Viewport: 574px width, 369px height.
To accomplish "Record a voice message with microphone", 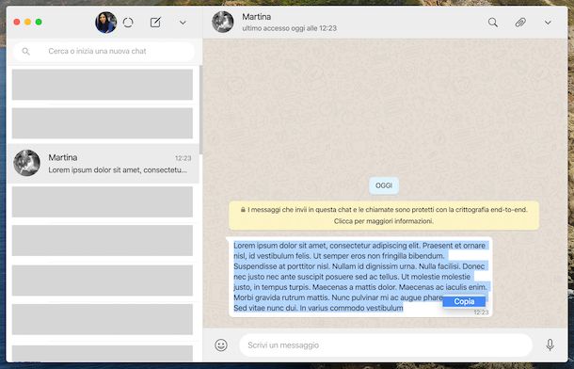I will pyautogui.click(x=550, y=345).
